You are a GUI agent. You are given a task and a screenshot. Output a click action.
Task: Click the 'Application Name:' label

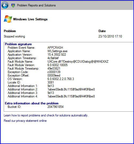point(19,51)
